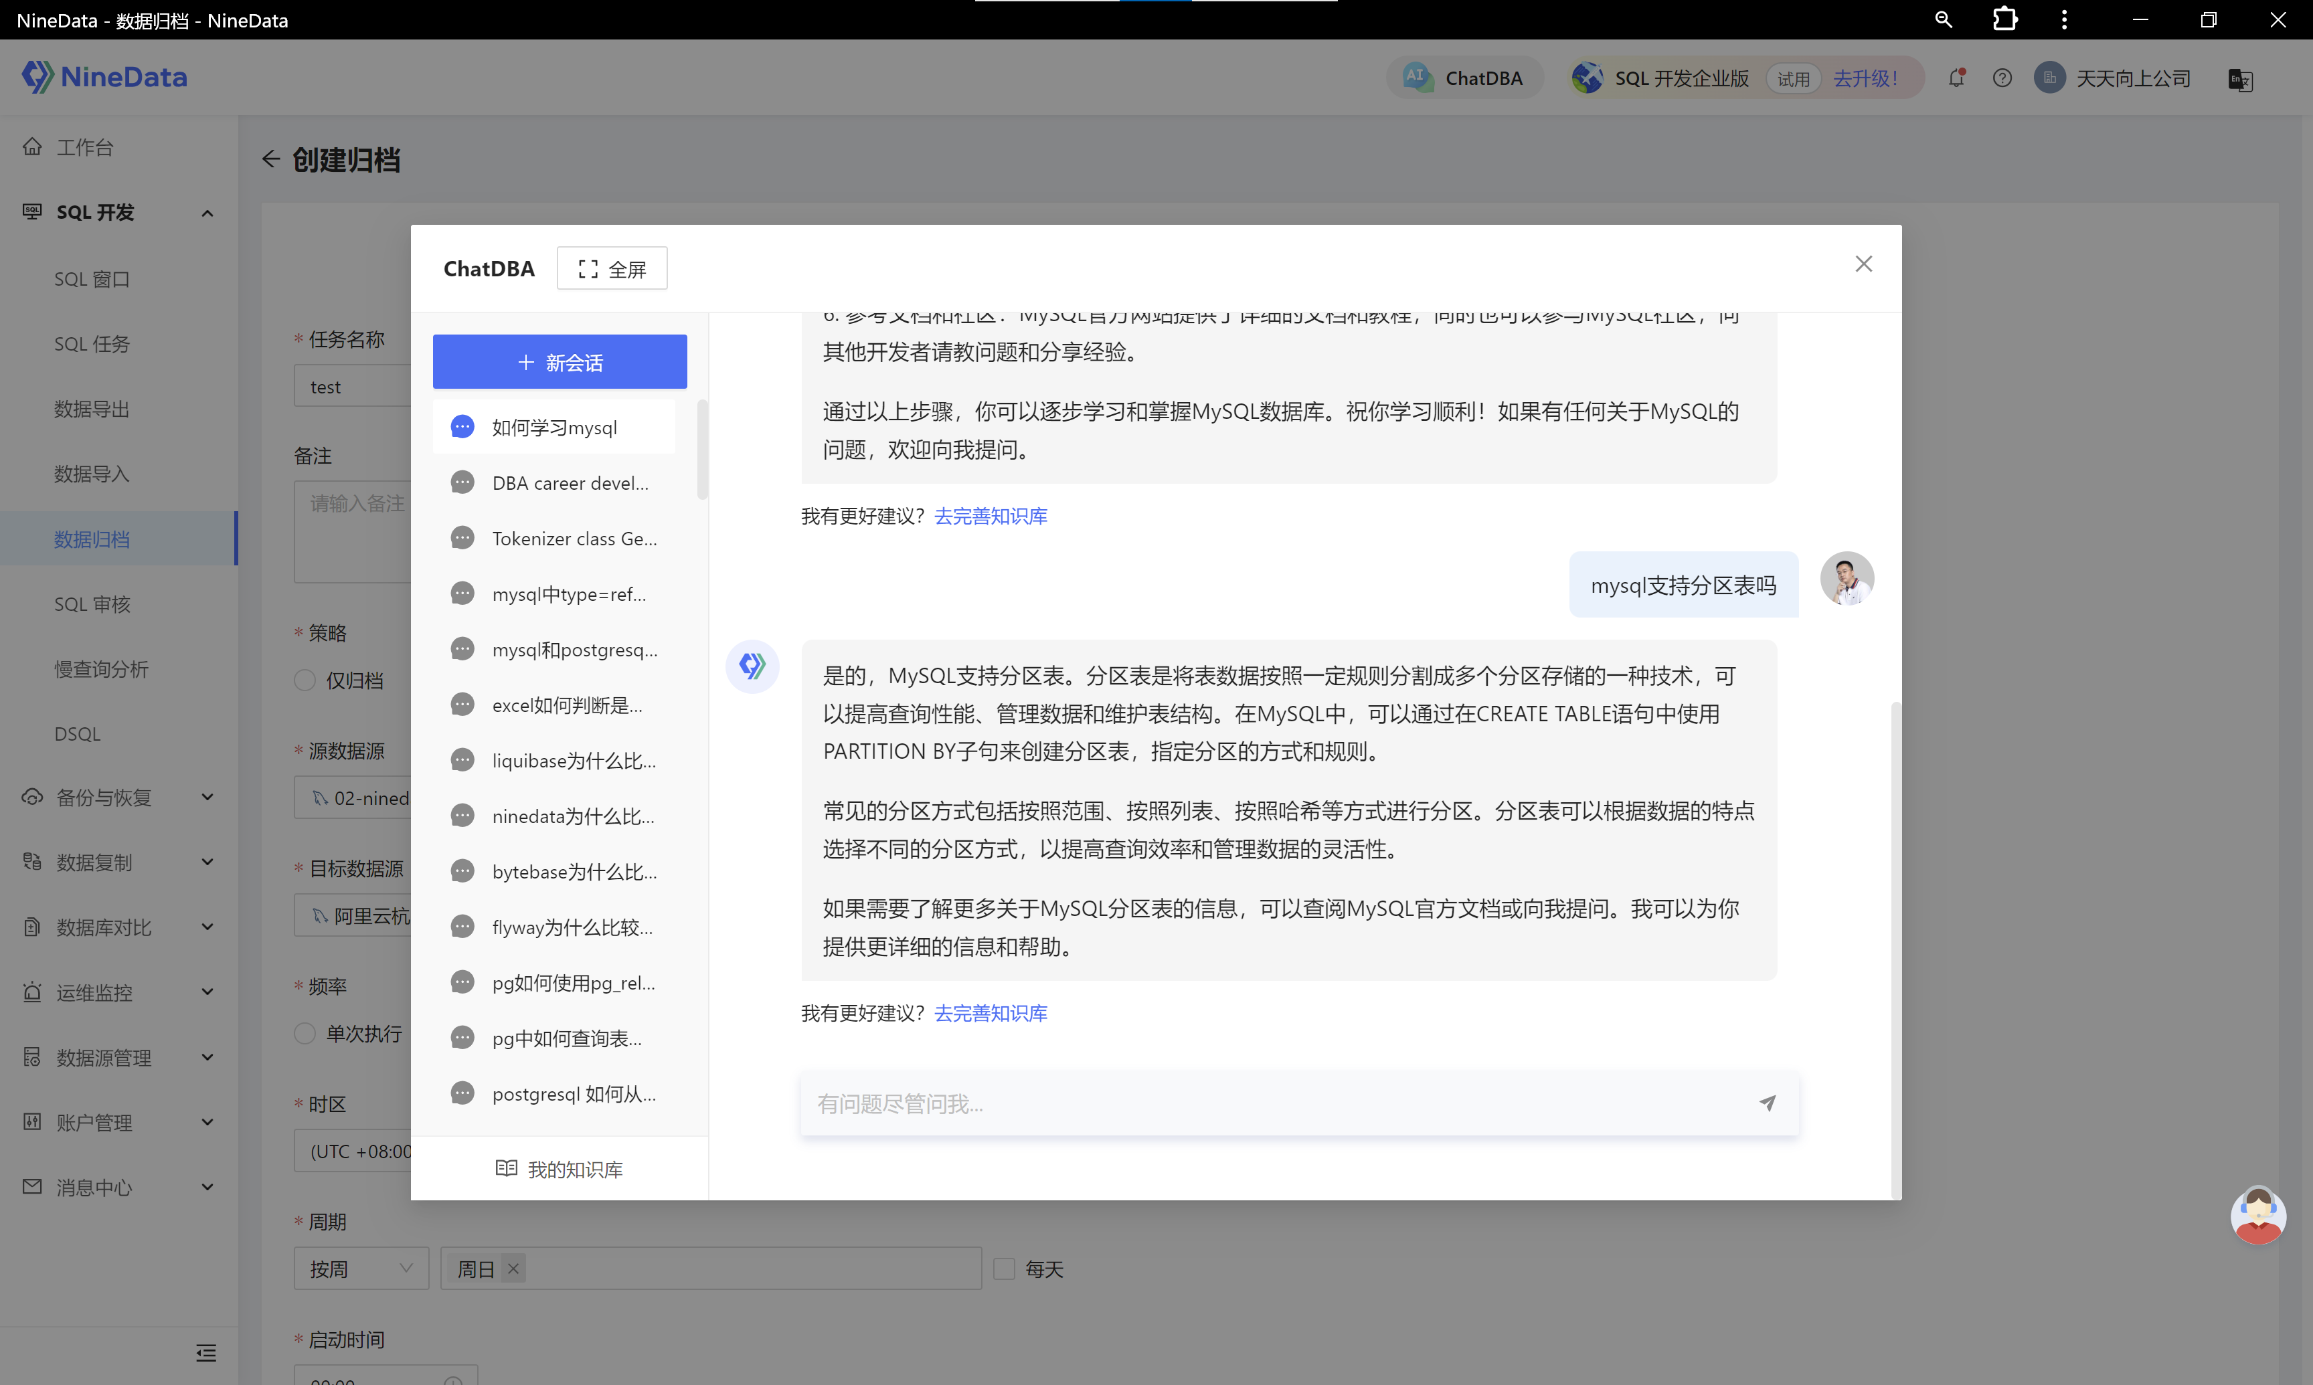This screenshot has height=1385, width=2313.
Task: Open the customer service avatar widget
Action: point(2258,1215)
